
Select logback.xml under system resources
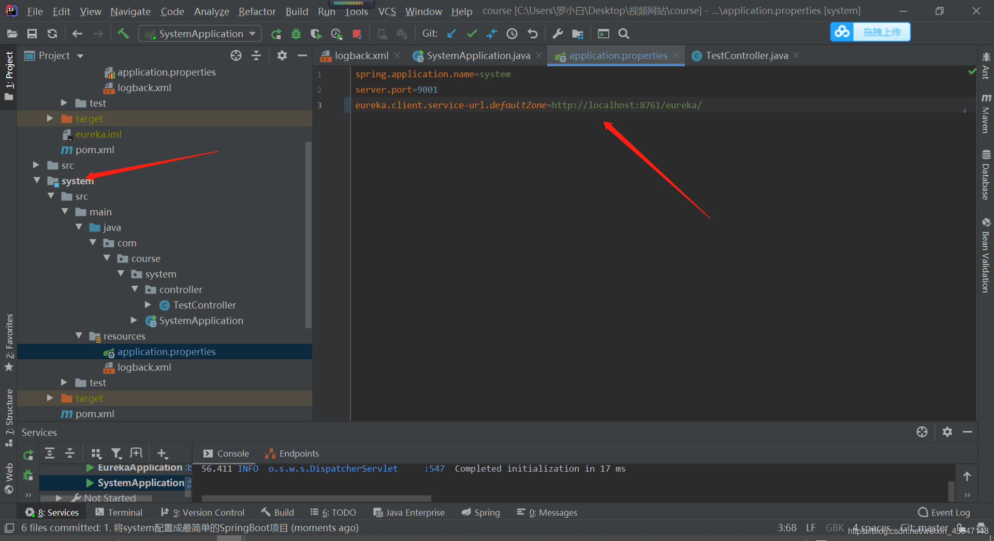(x=144, y=367)
